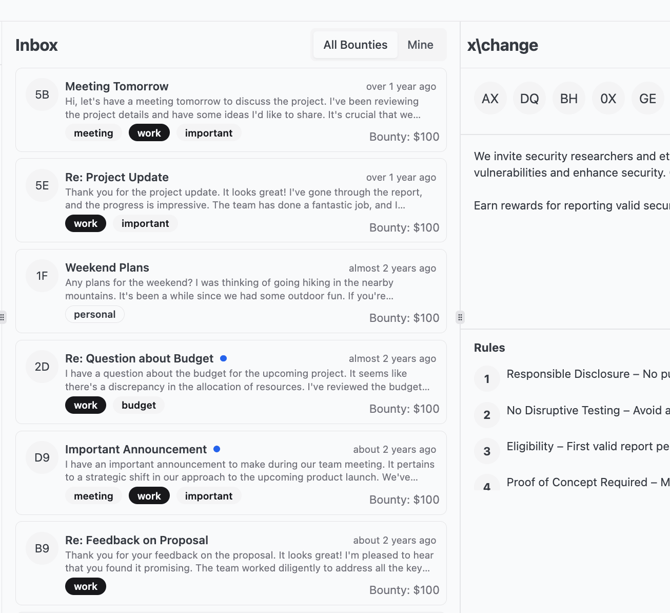670x613 pixels.
Task: Toggle the important tag on Important Announcement
Action: [209, 496]
